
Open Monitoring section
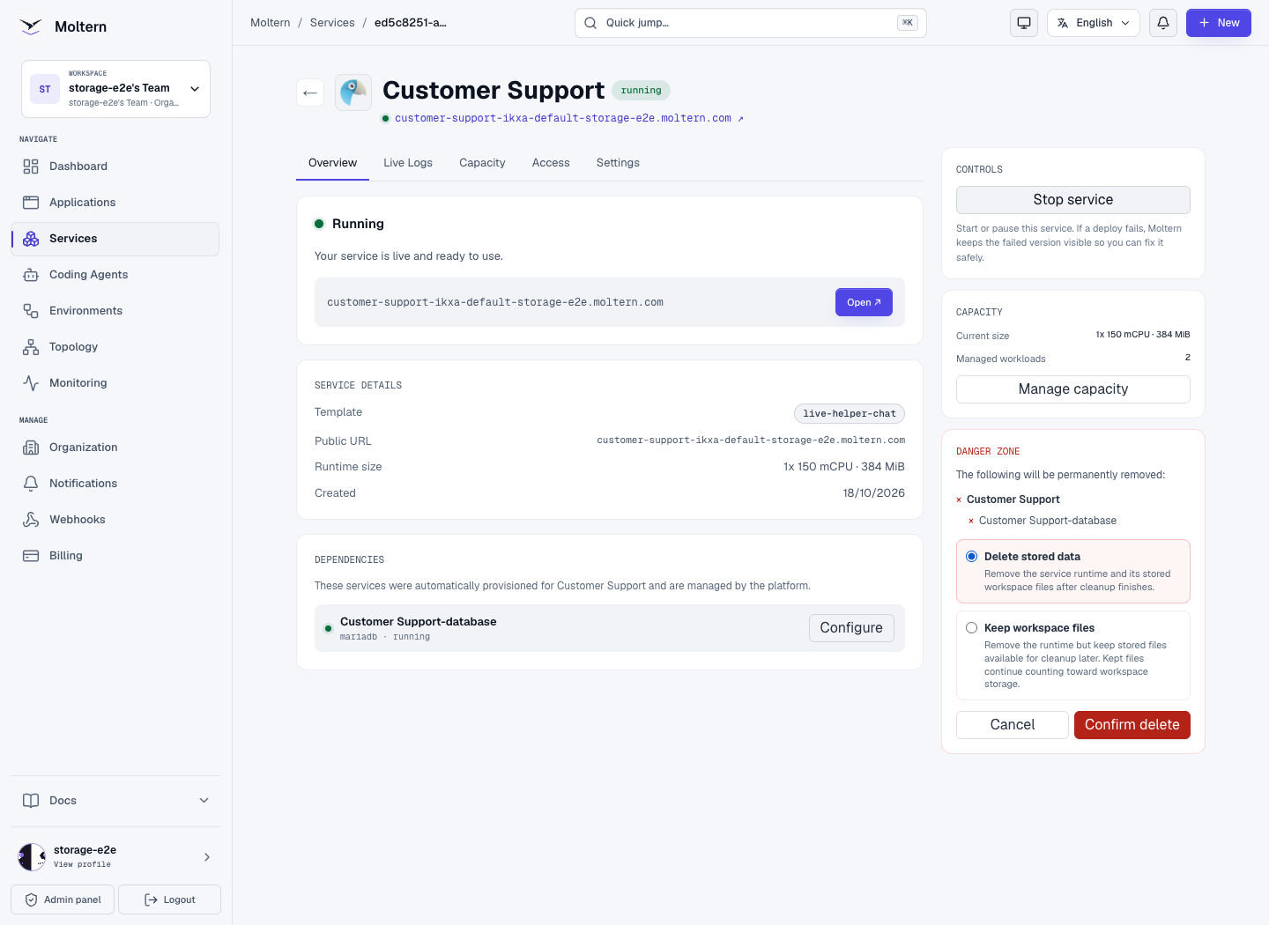(115, 383)
